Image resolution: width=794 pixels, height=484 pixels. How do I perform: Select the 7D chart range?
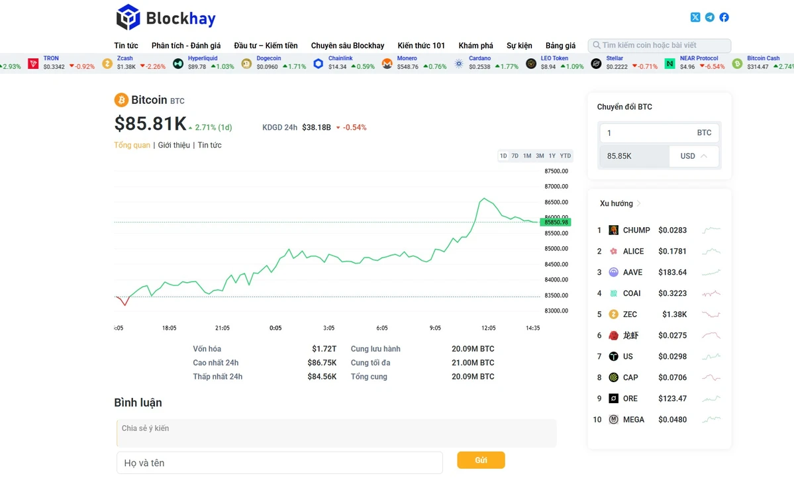[515, 156]
